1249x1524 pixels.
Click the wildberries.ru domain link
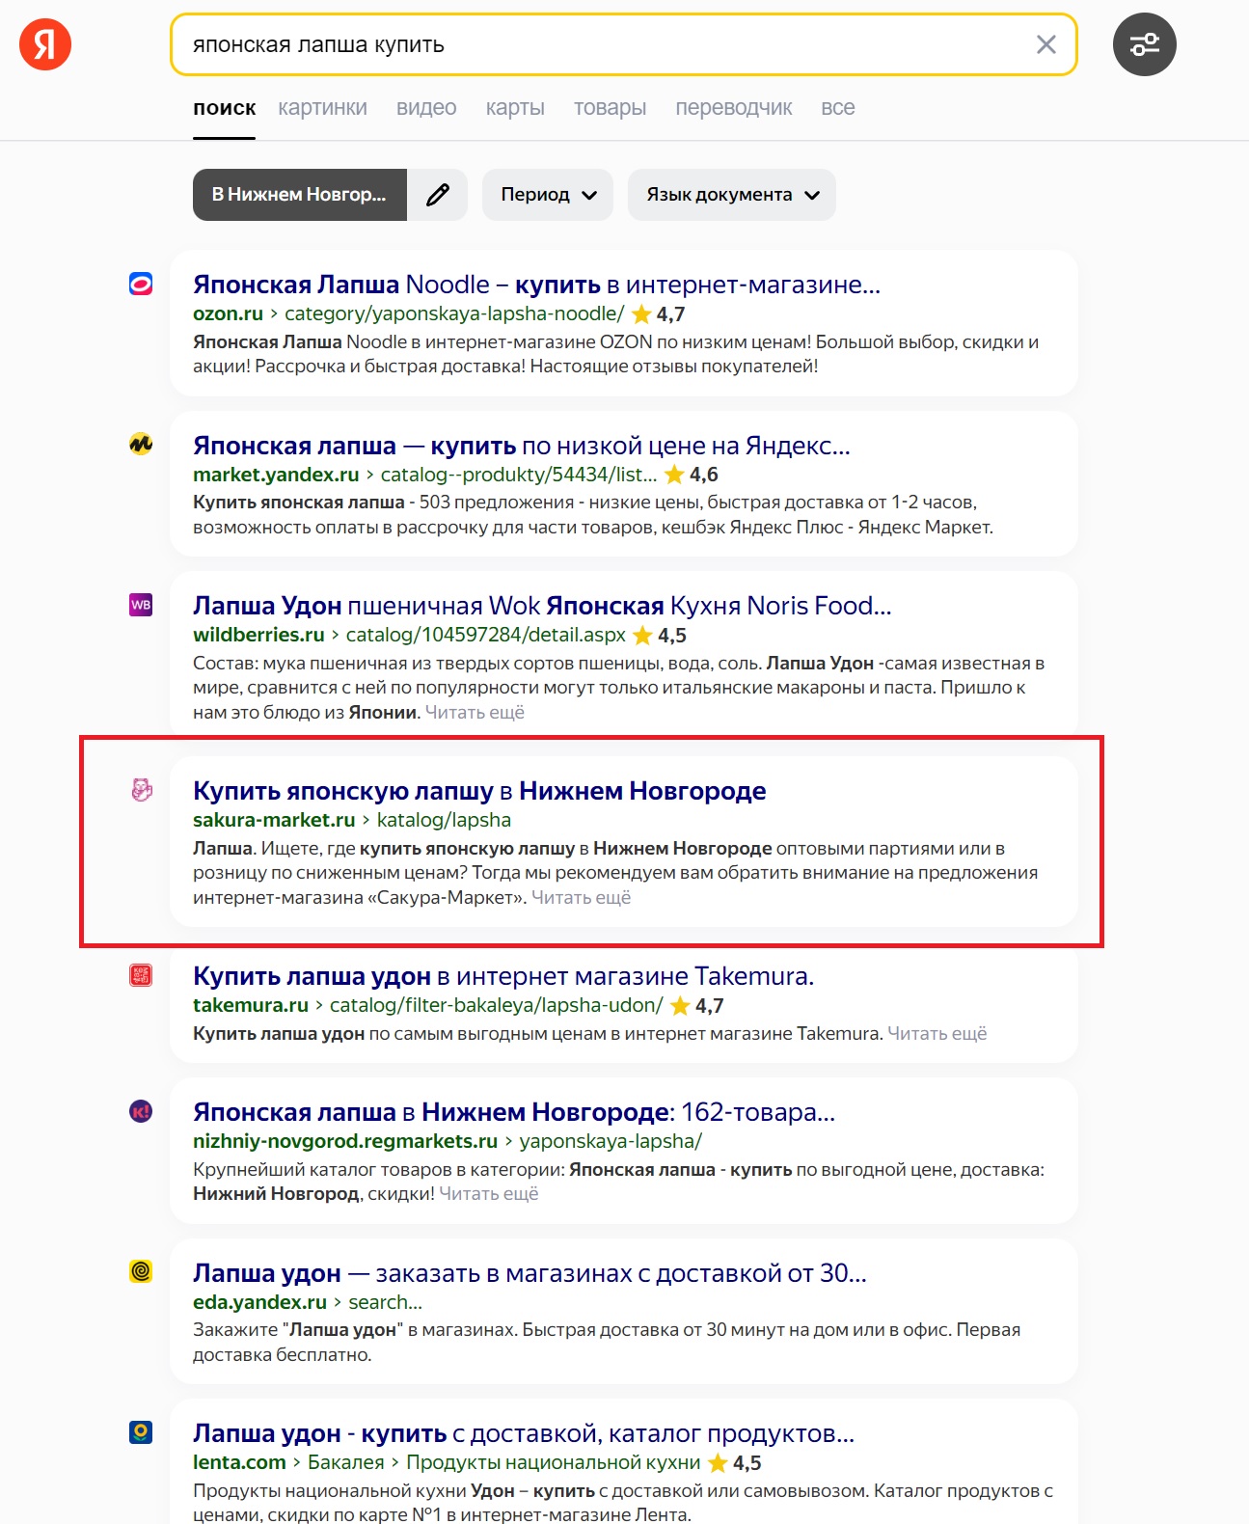coord(258,635)
